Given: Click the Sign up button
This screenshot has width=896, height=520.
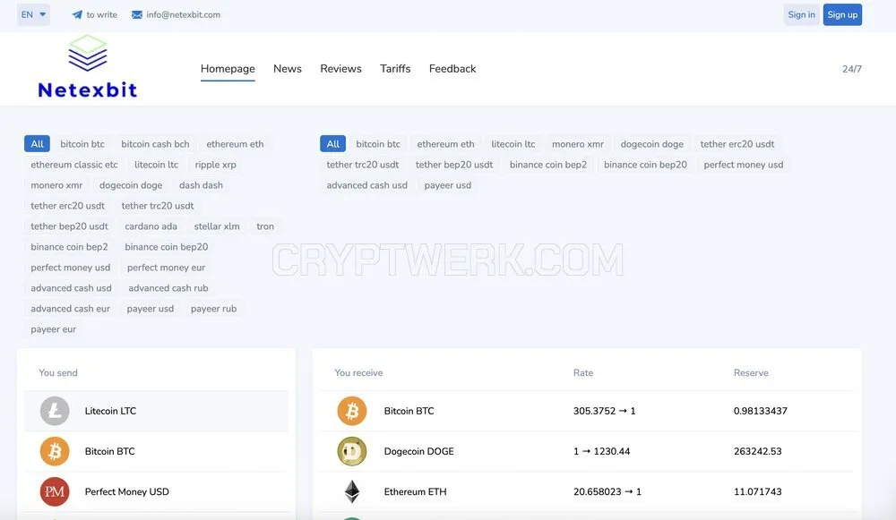Looking at the screenshot, I should point(842,15).
